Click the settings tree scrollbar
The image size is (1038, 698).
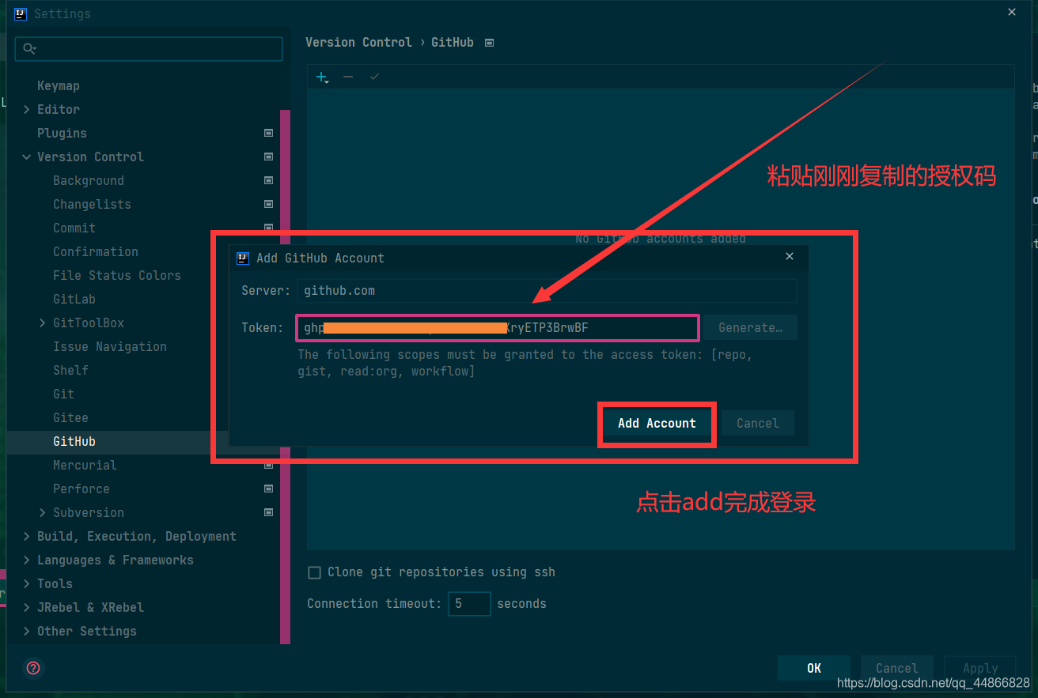[286, 377]
